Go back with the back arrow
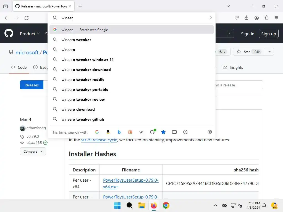 pyautogui.click(x=7, y=18)
